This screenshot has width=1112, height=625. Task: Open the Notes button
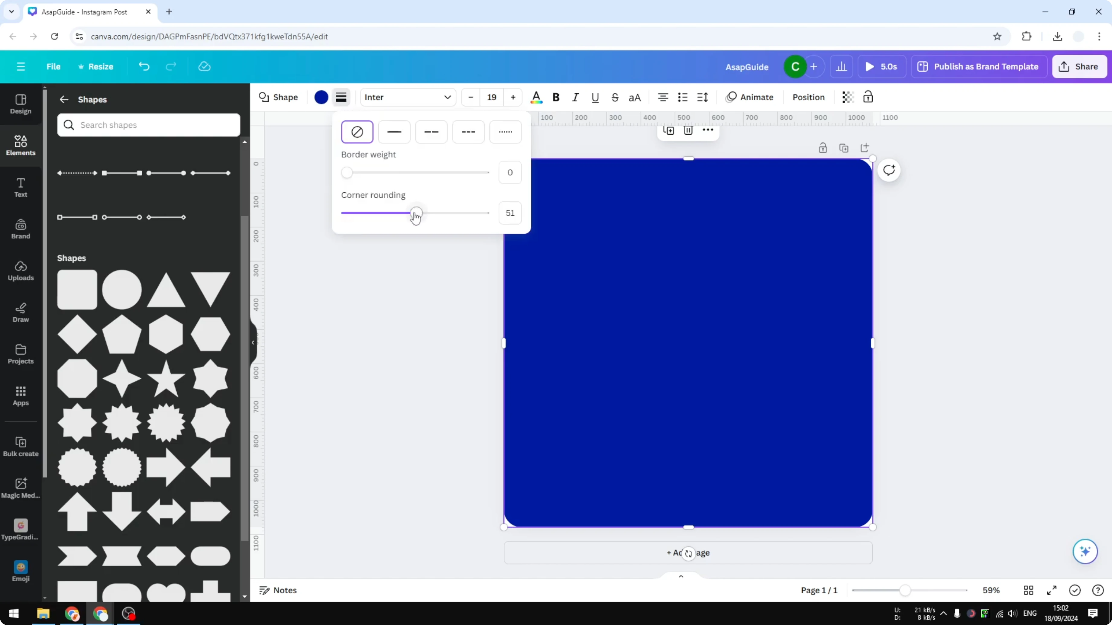[278, 590]
